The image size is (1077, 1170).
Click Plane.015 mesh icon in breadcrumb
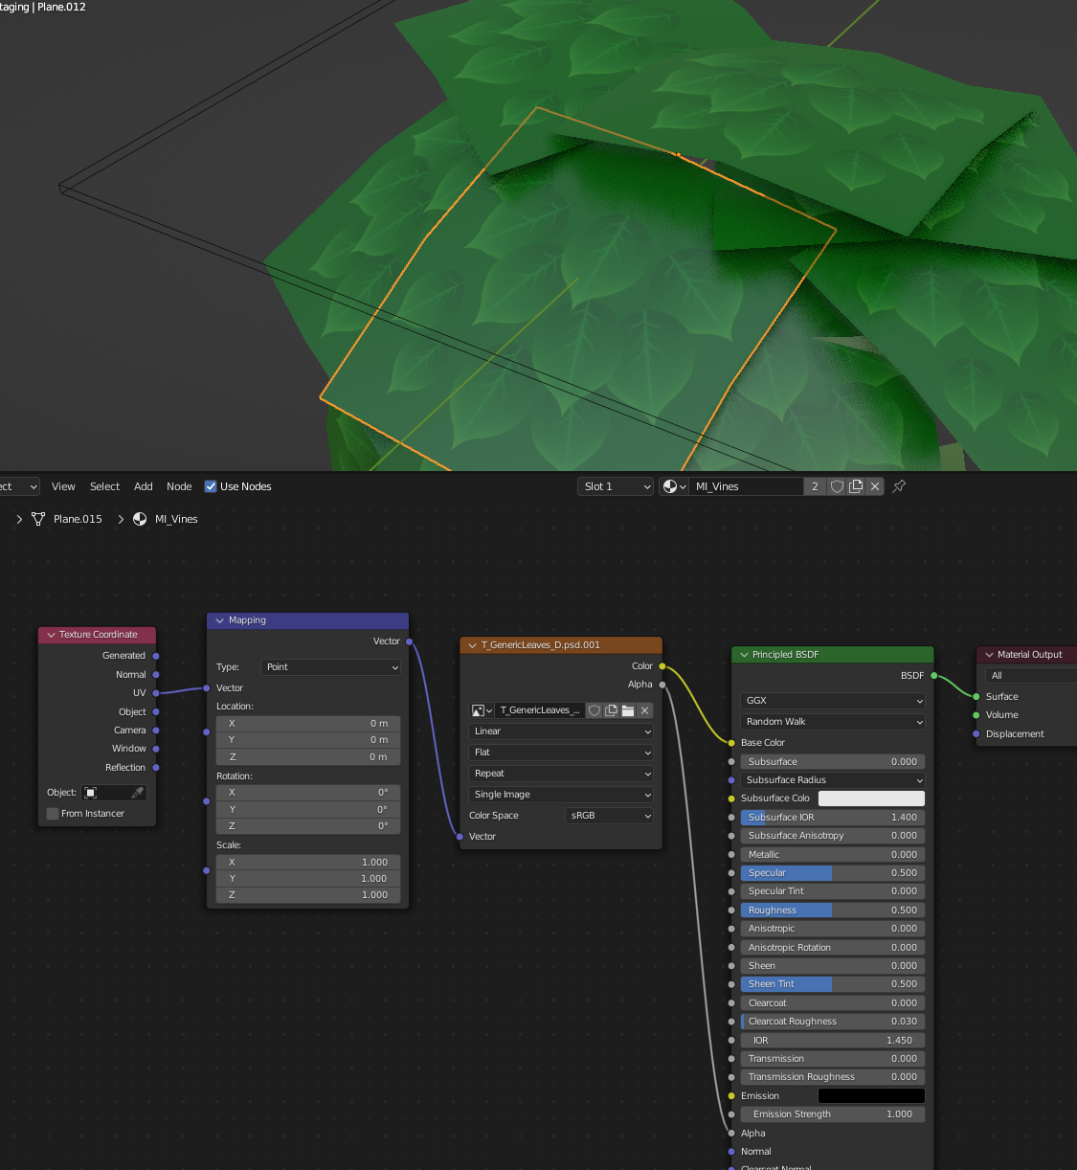(x=38, y=519)
